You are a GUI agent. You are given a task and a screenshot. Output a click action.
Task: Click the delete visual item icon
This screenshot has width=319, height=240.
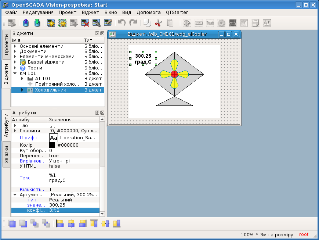86,23
